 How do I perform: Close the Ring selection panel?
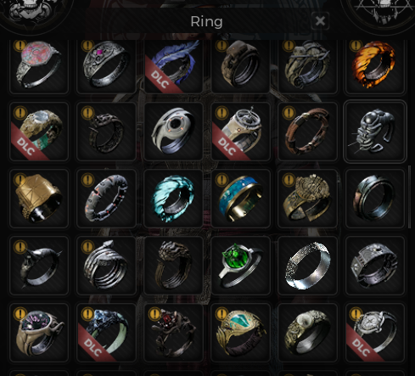click(x=320, y=20)
